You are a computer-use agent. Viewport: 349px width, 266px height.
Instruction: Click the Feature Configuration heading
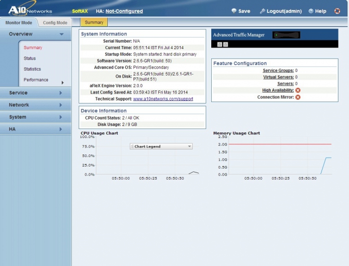pyautogui.click(x=240, y=63)
